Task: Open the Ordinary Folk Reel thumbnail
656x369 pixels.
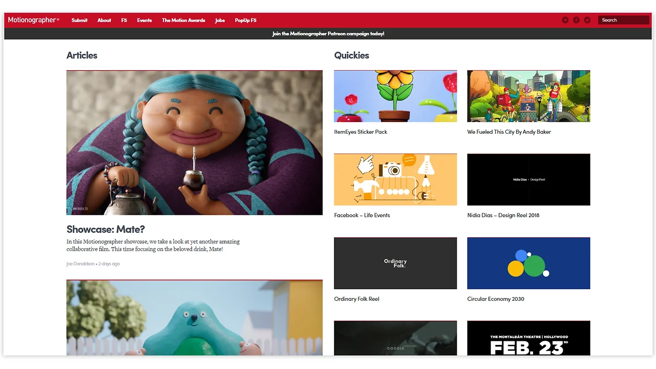Action: click(x=396, y=263)
